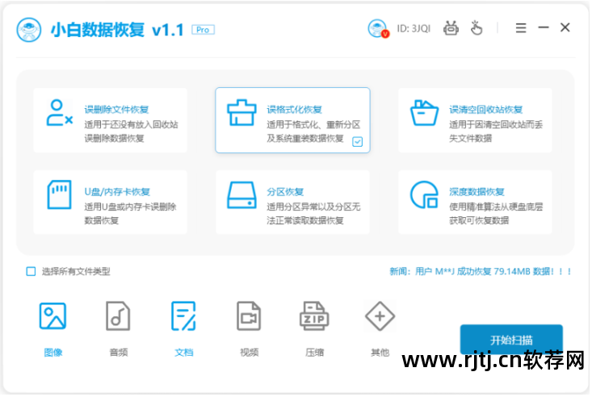Click the 误清空回收站恢复 title text
This screenshot has width=592, height=397.
[x=486, y=110]
